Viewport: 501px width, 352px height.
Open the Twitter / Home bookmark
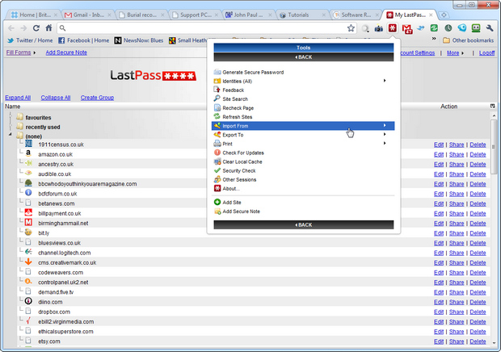[x=30, y=40]
